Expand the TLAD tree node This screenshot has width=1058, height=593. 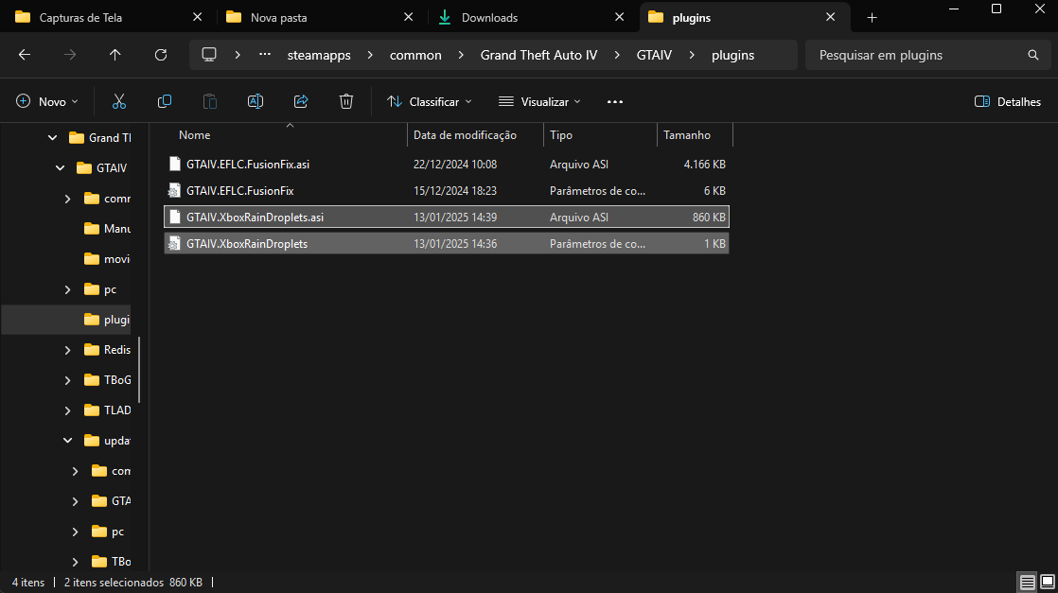pyautogui.click(x=67, y=410)
